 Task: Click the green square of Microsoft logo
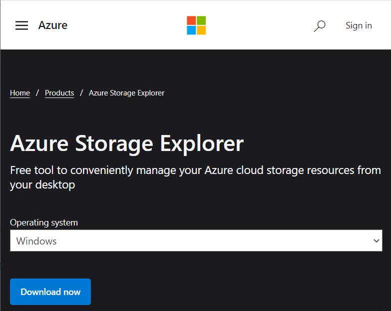click(201, 20)
